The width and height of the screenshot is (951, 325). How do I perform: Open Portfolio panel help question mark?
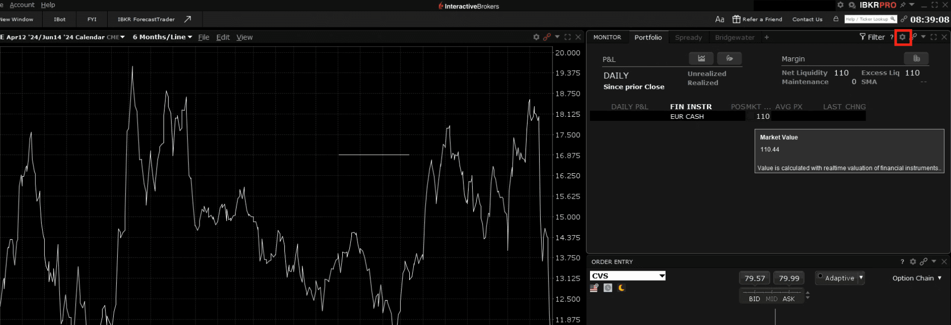click(892, 37)
